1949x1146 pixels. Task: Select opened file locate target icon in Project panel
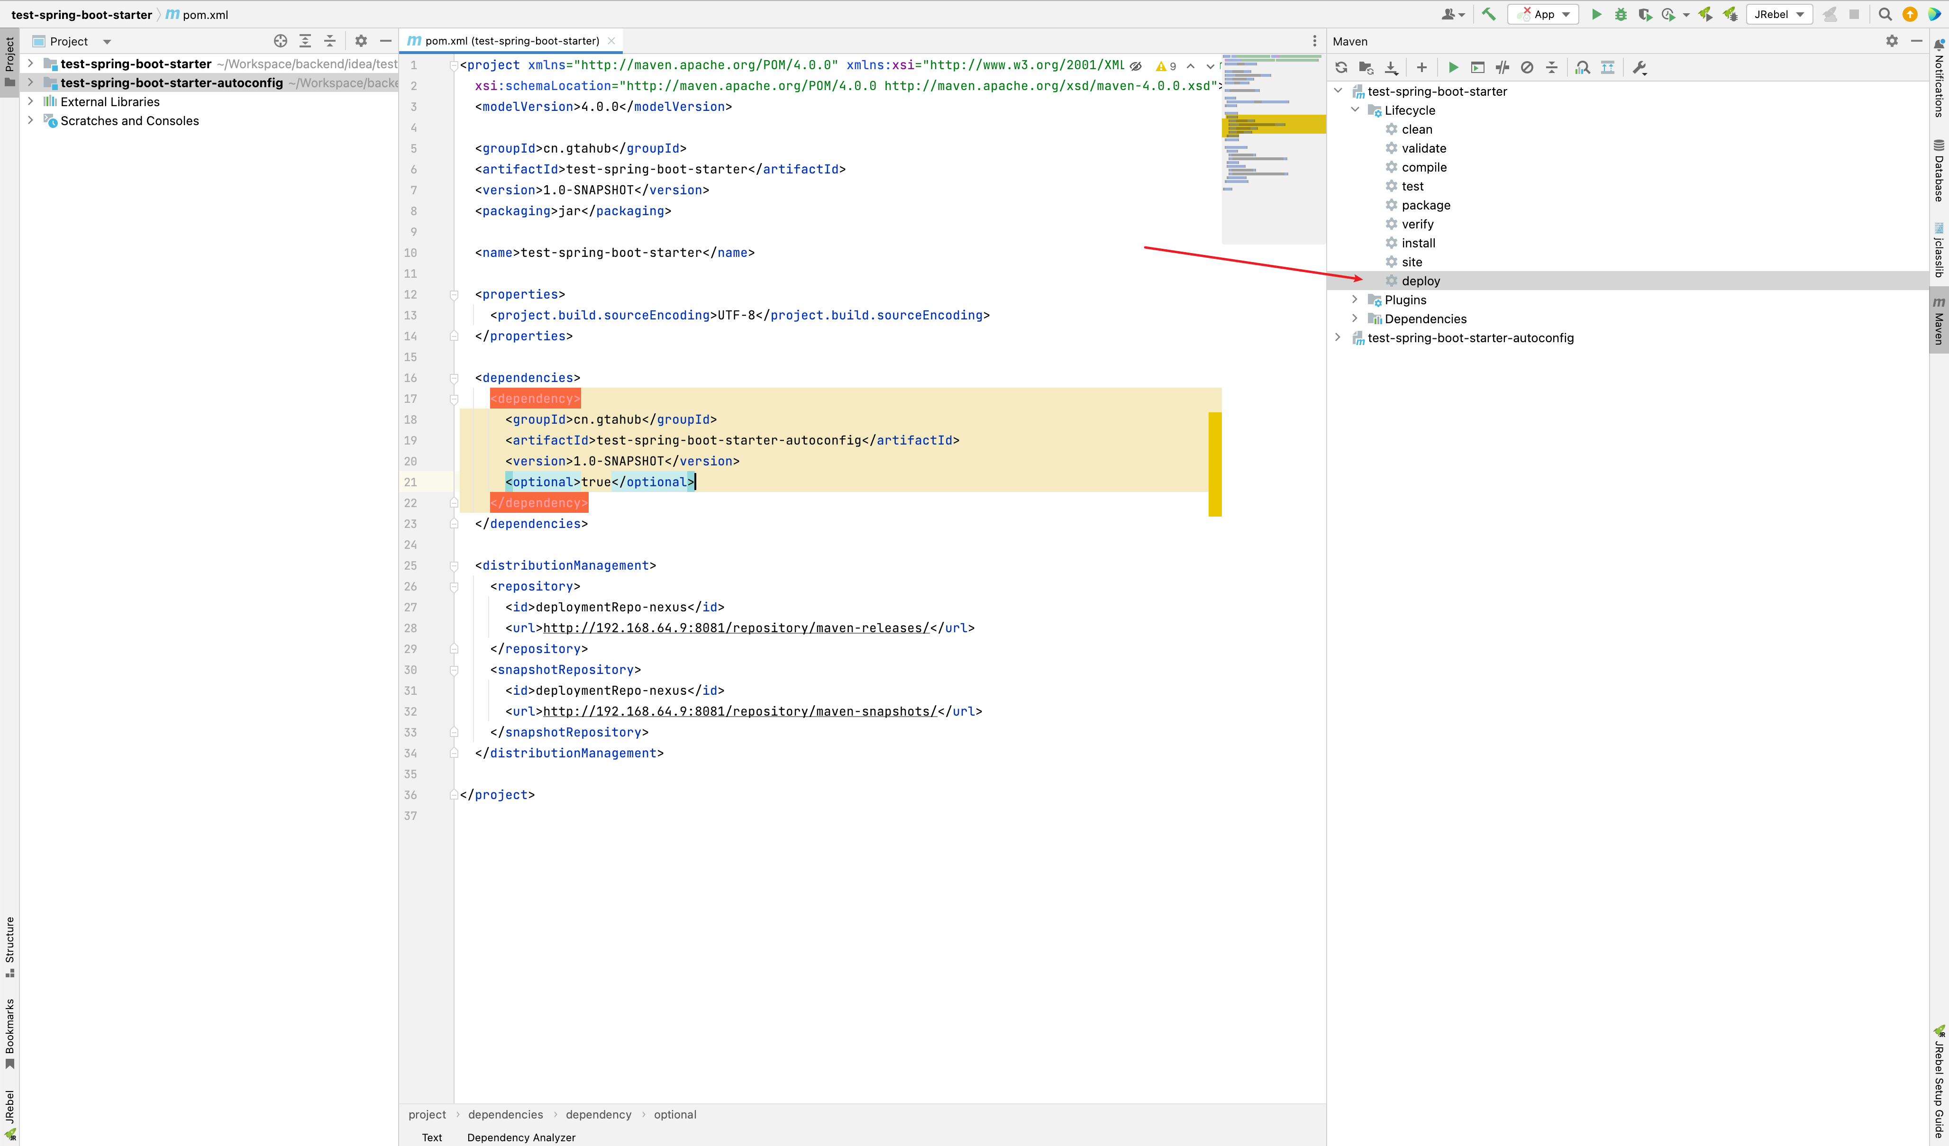click(280, 41)
